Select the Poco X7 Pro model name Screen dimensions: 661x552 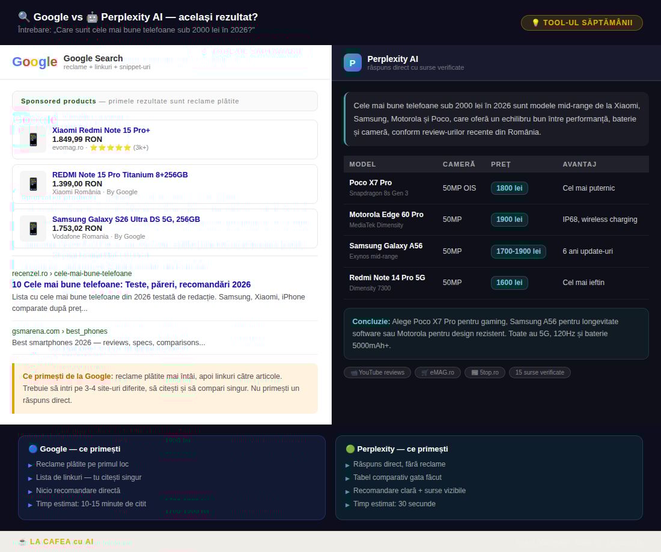coord(371,183)
